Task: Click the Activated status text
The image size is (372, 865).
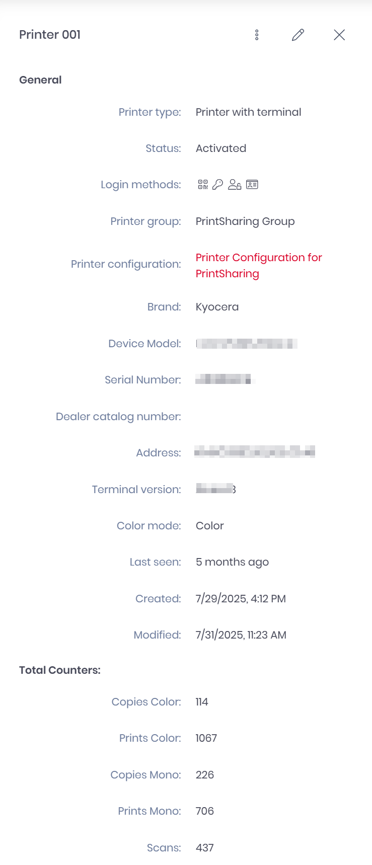Action: pyautogui.click(x=220, y=148)
